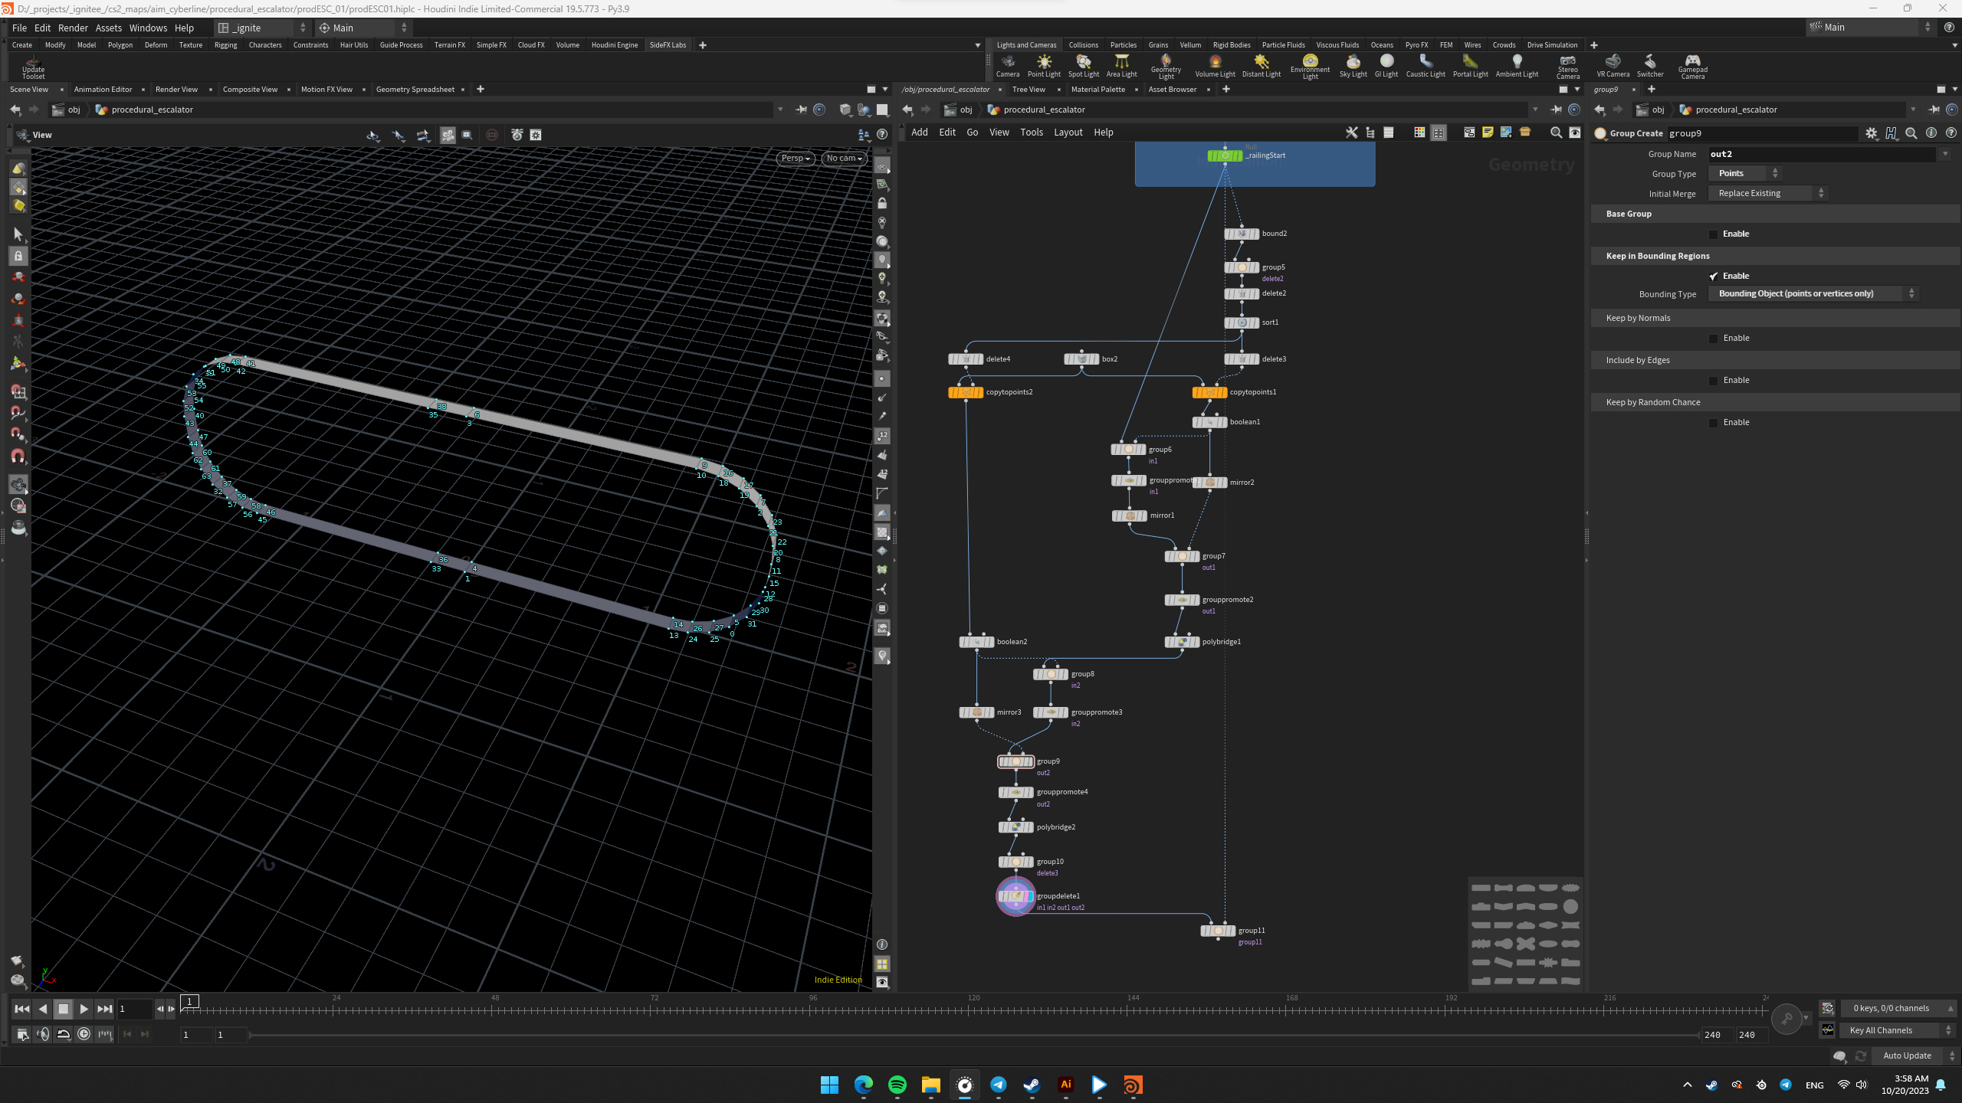This screenshot has width=1962, height=1103.
Task: Enable the Base Group checkbox
Action: (1714, 234)
